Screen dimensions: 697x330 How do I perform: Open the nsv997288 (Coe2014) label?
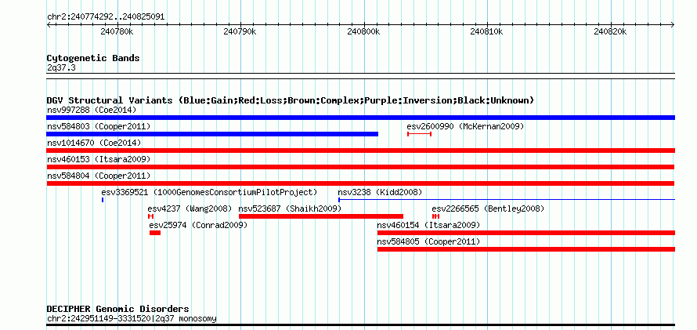pos(92,110)
